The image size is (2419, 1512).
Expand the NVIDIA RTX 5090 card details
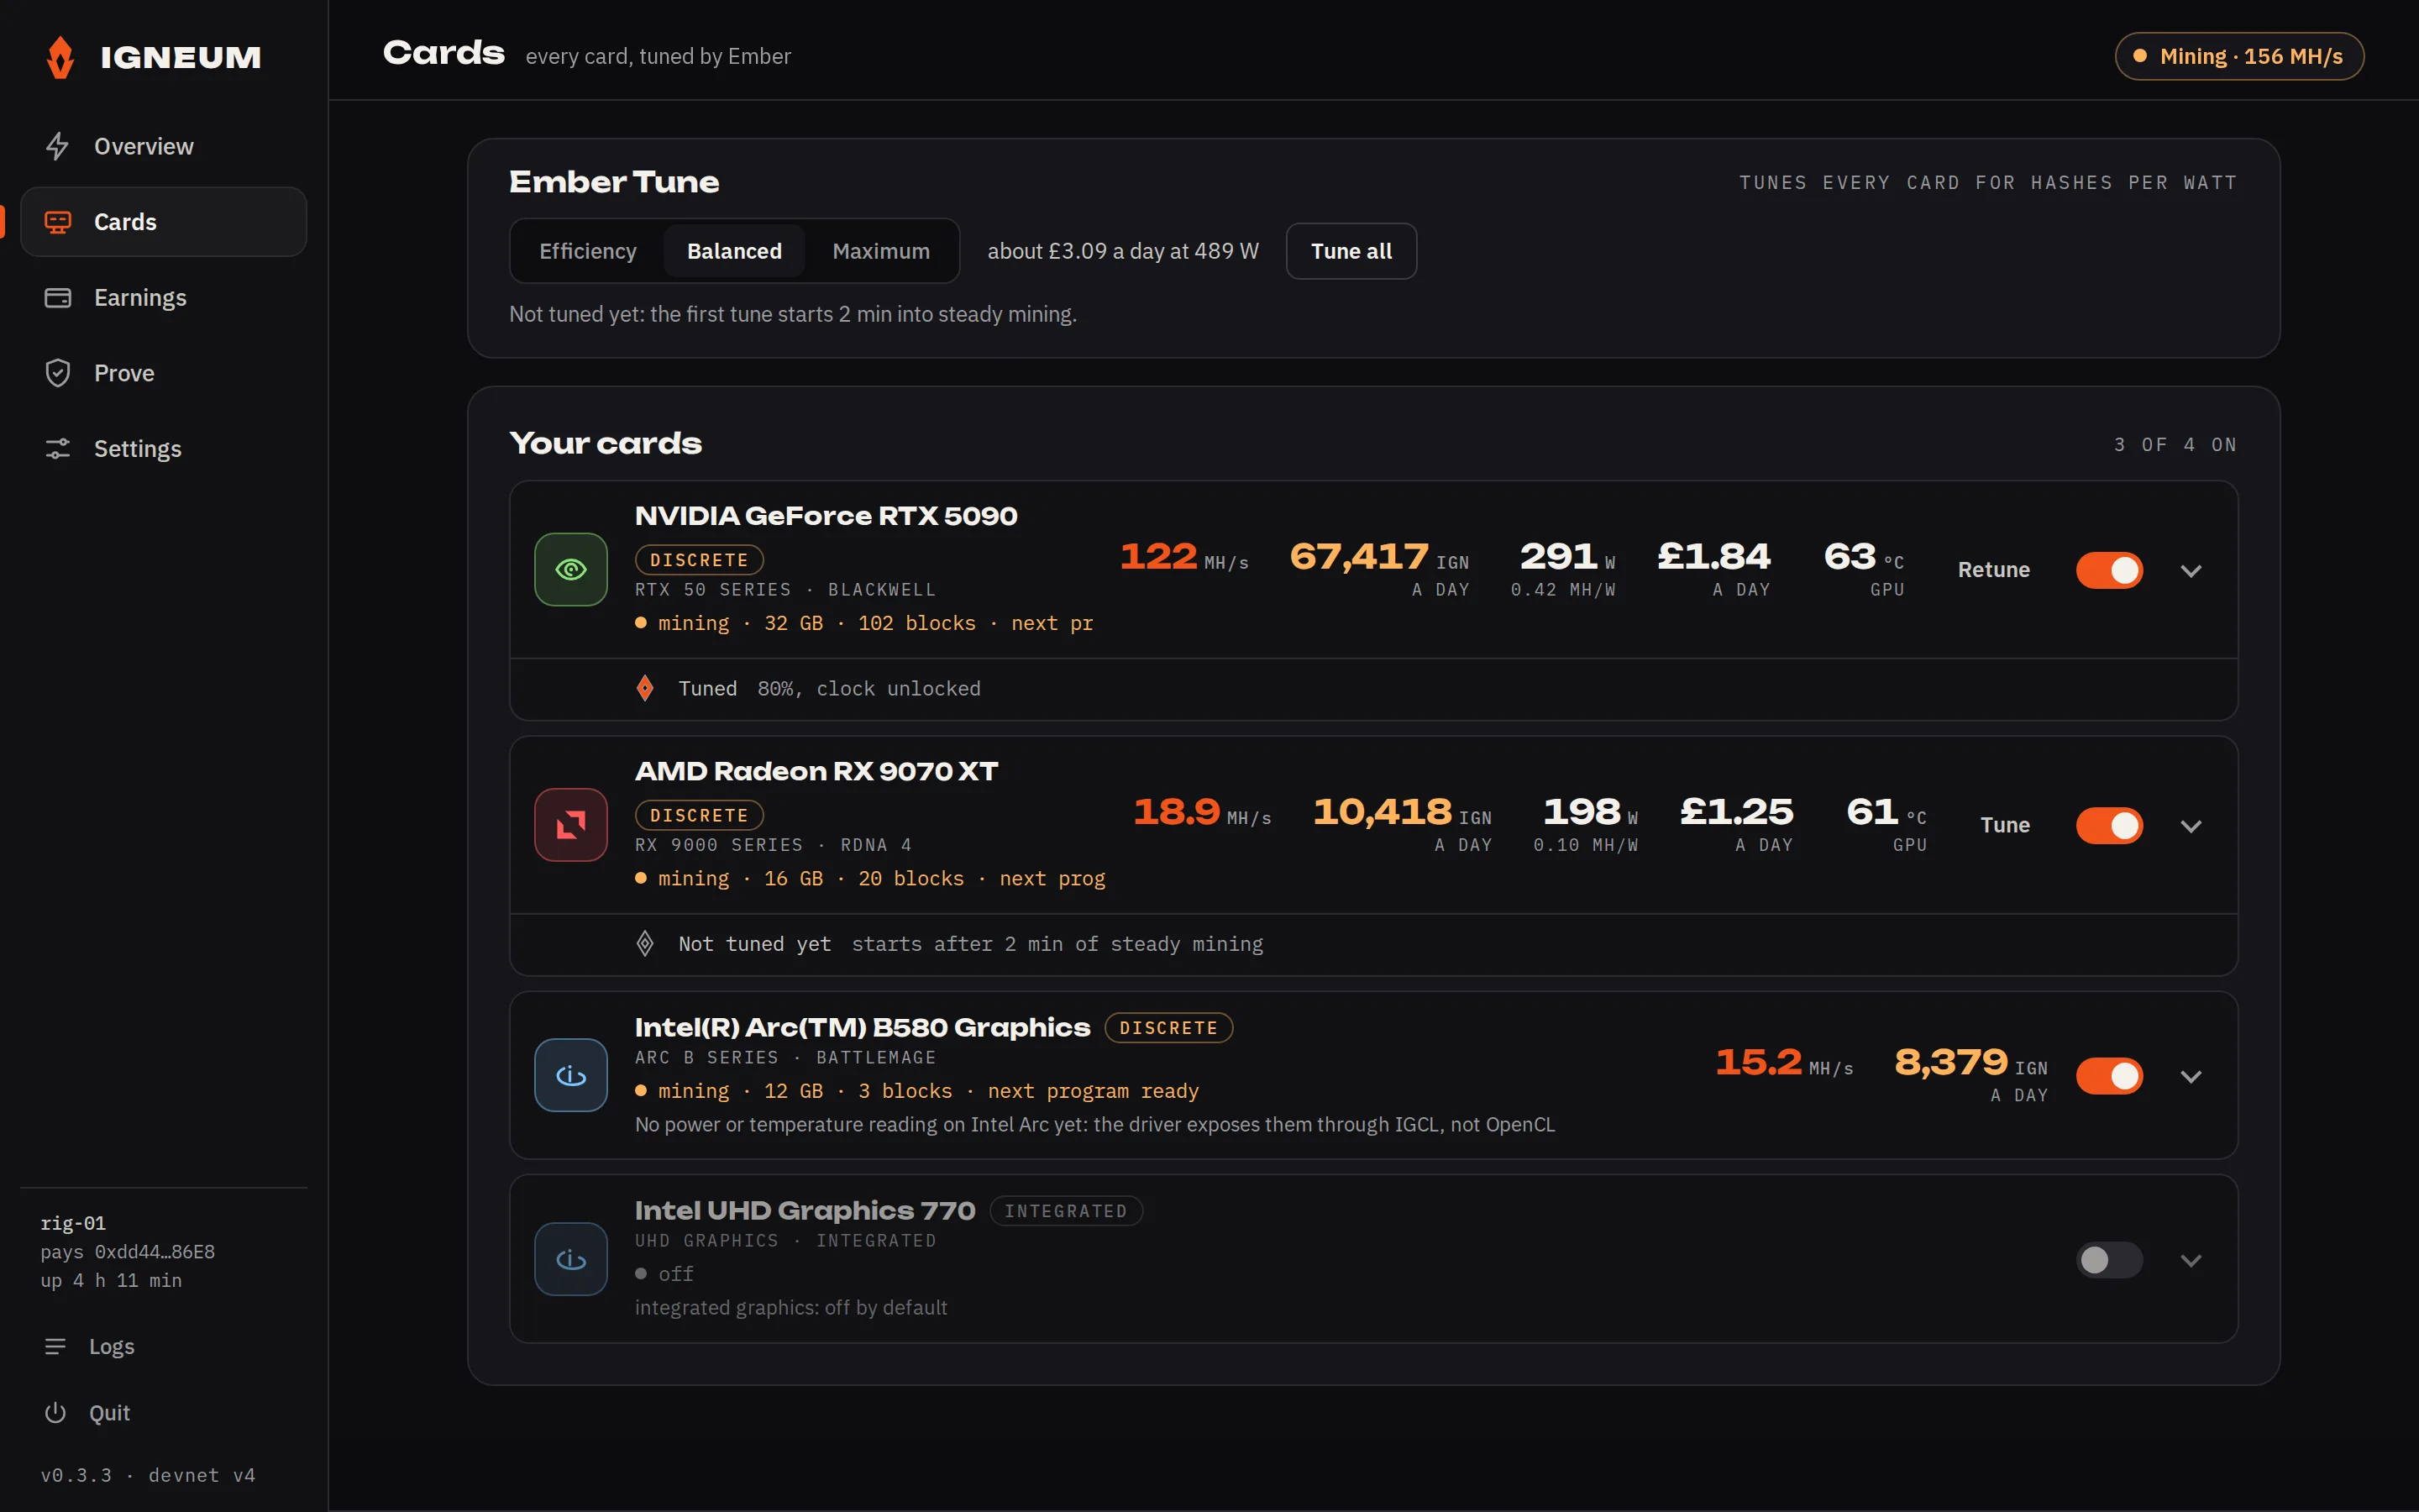[2191, 571]
